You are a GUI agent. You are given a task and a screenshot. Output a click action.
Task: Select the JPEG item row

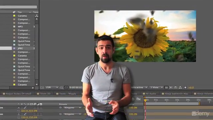pyautogui.click(x=17, y=48)
